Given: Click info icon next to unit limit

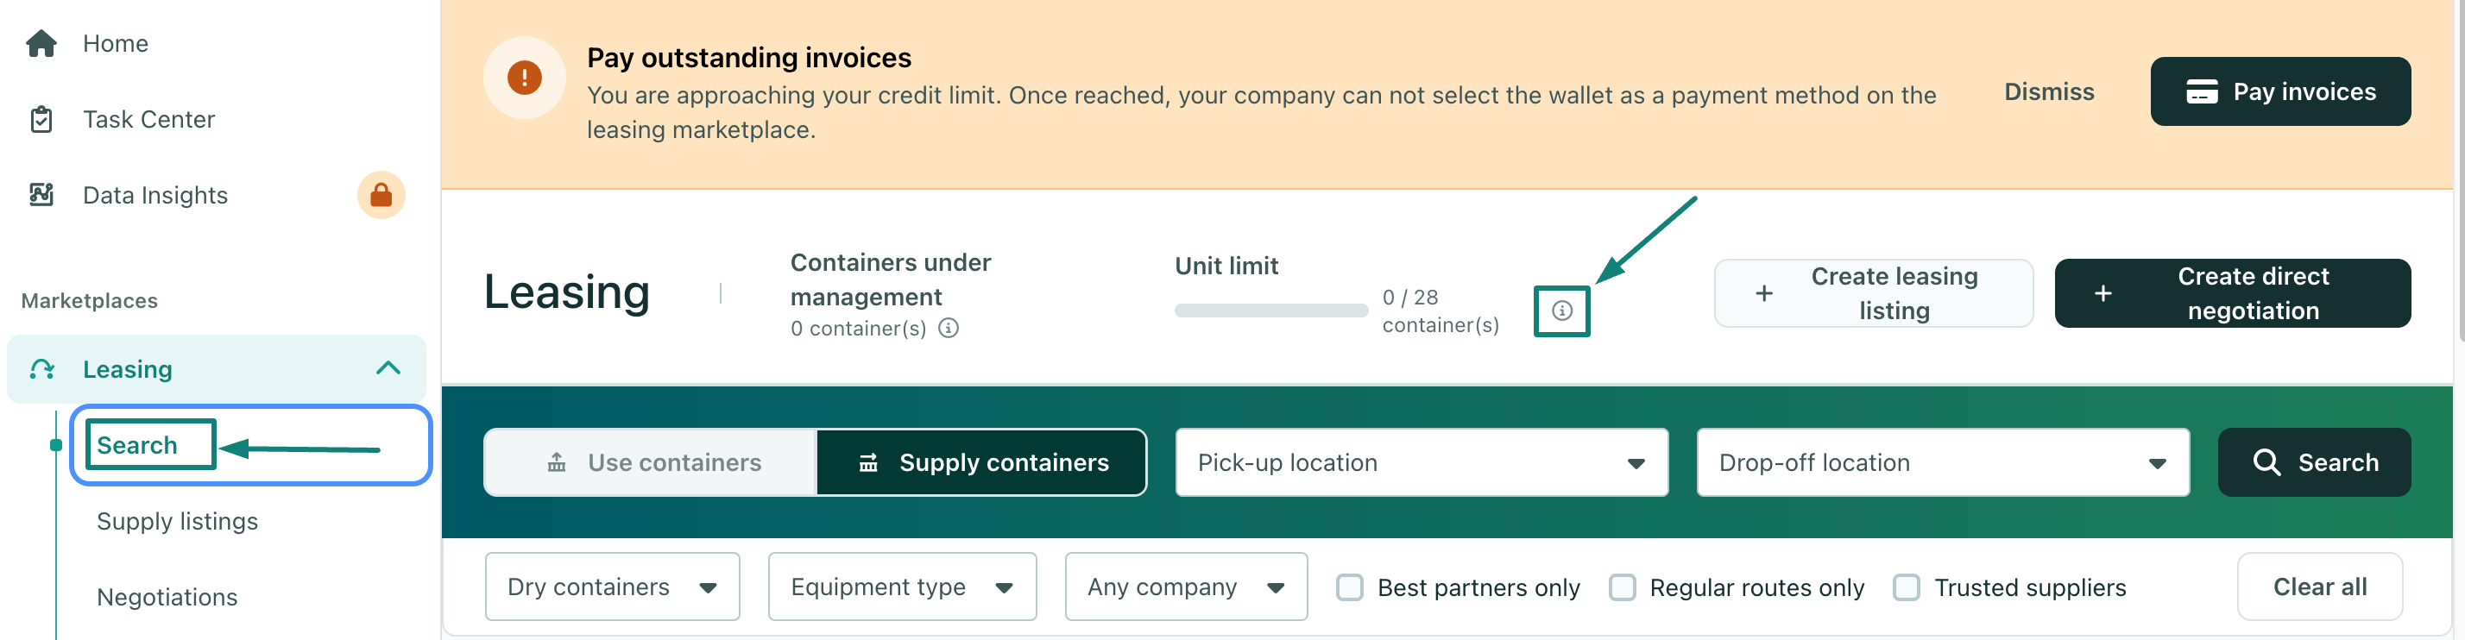Looking at the screenshot, I should click(x=1560, y=311).
